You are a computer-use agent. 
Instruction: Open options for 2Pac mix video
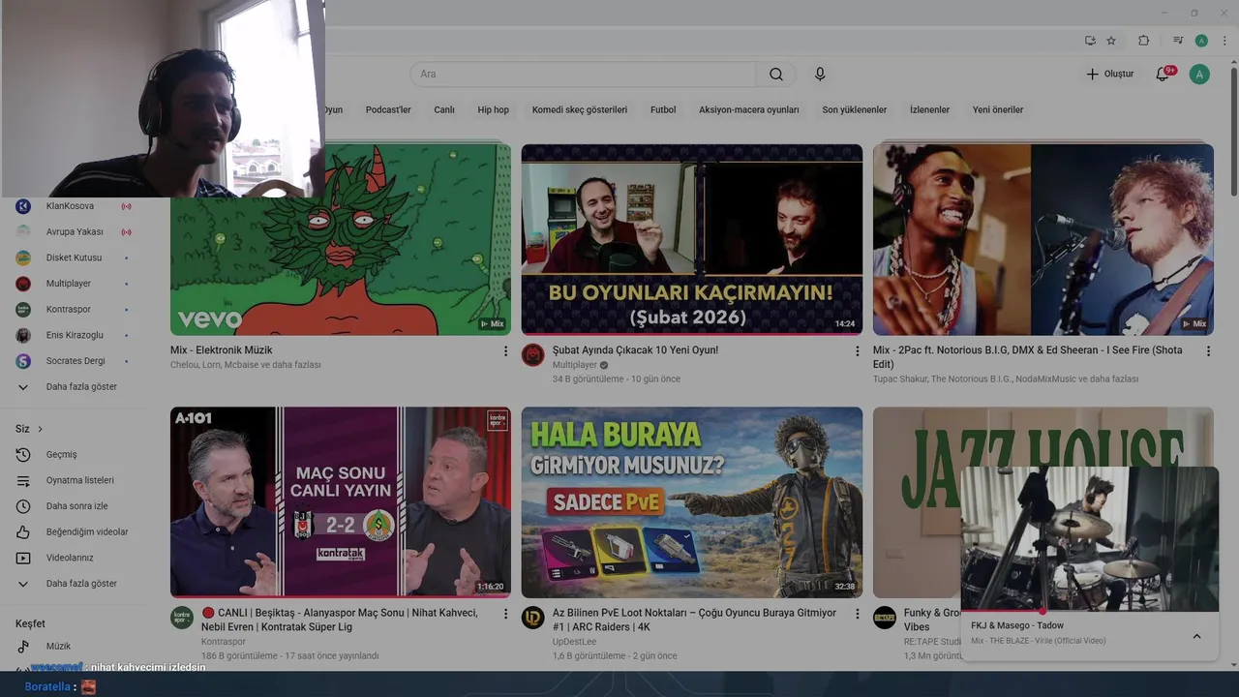coord(1208,350)
